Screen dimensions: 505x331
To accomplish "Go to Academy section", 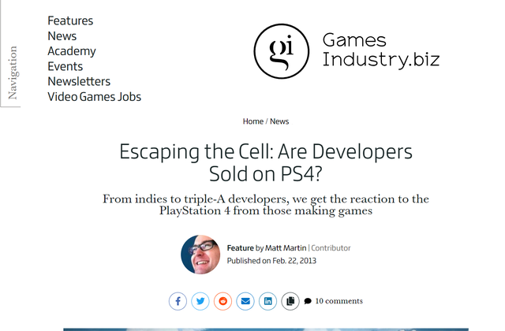I will point(72,51).
